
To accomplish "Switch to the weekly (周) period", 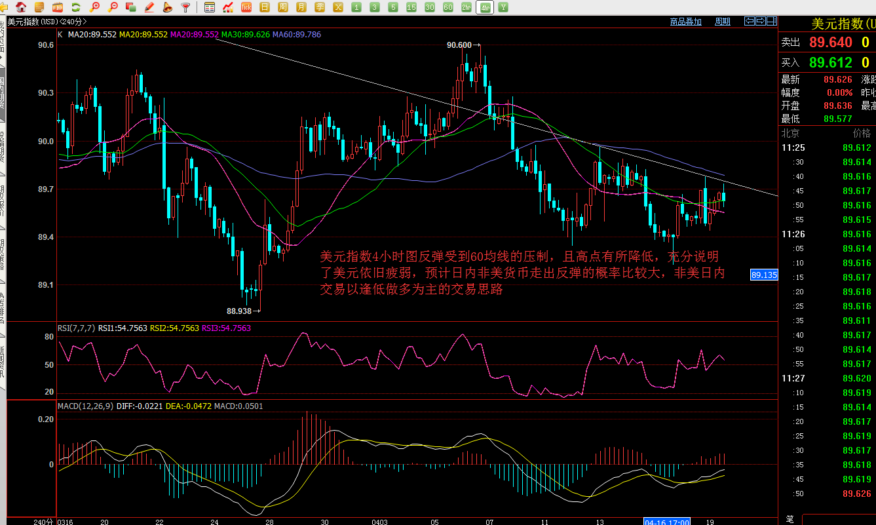I will pyautogui.click(x=282, y=7).
